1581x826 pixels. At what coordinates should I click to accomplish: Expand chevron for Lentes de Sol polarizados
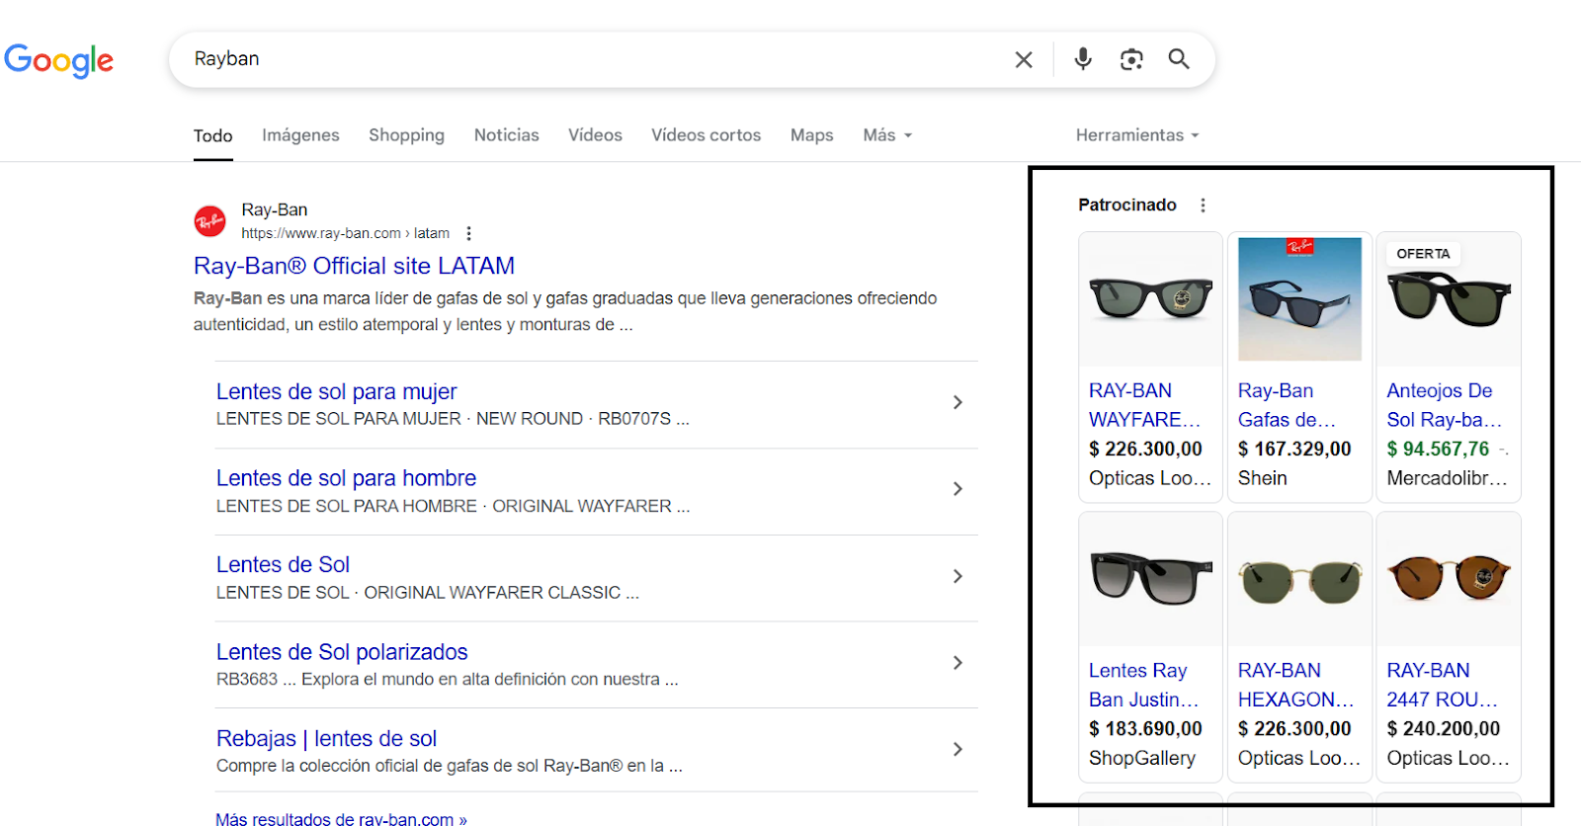coord(957,663)
